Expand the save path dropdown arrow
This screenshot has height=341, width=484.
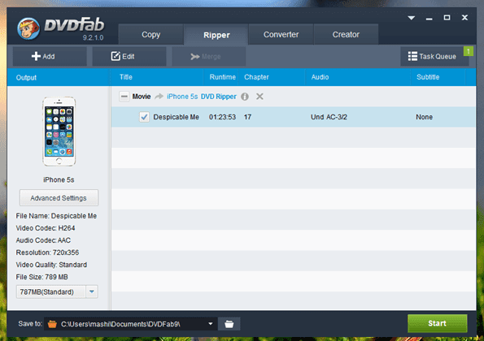coord(211,324)
